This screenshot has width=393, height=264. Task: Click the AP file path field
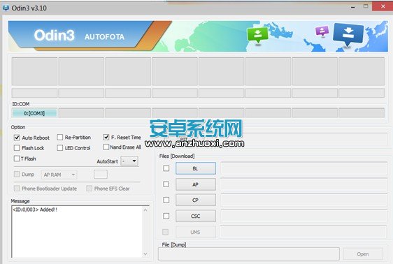click(x=303, y=184)
